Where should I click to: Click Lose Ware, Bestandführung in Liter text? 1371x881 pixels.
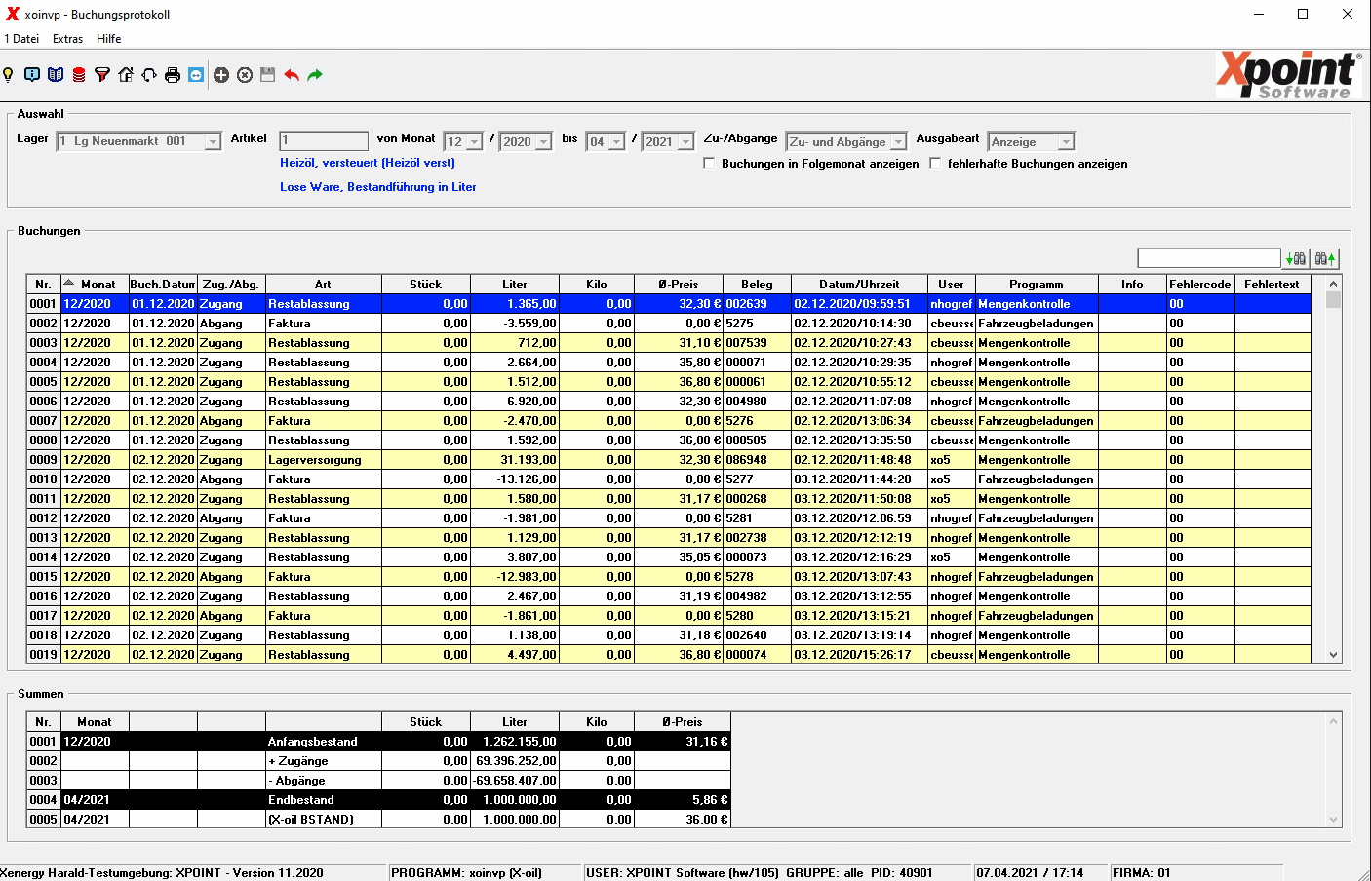[x=378, y=187]
